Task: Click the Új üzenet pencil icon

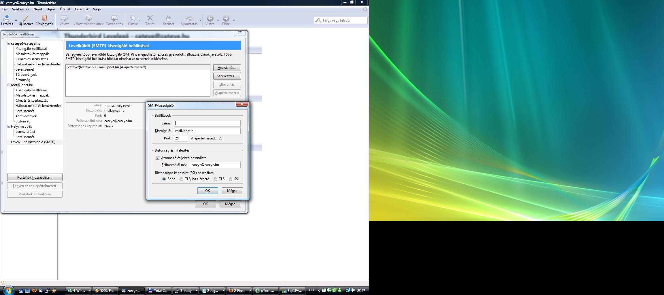Action: click(26, 18)
